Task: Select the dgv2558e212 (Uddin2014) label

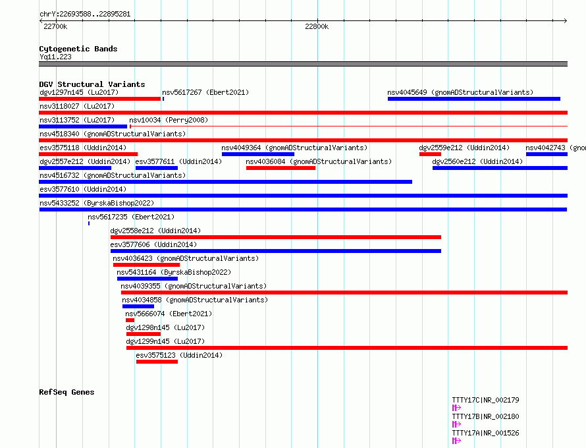Action: (155, 231)
